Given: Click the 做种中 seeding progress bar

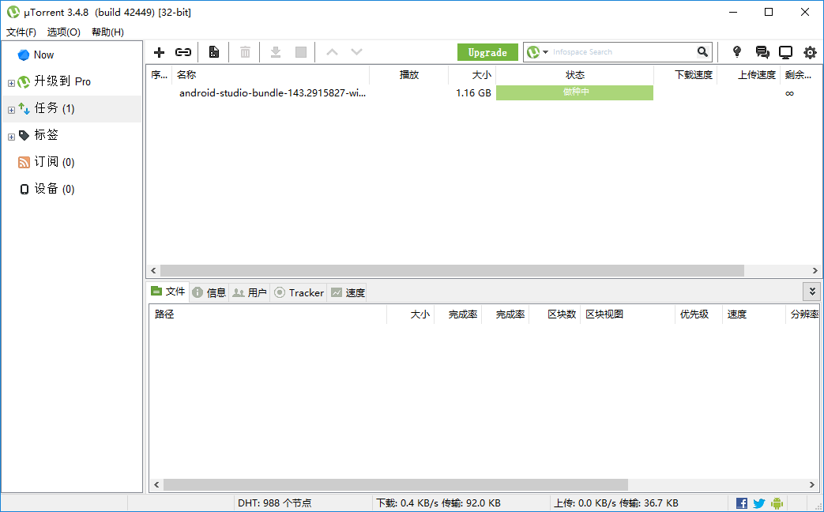Looking at the screenshot, I should point(574,92).
